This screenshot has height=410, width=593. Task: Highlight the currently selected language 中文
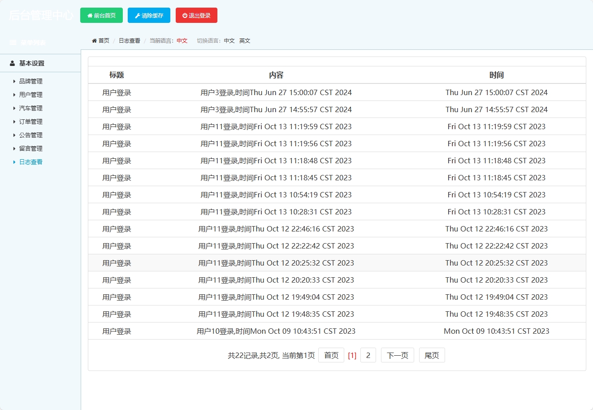pos(182,40)
